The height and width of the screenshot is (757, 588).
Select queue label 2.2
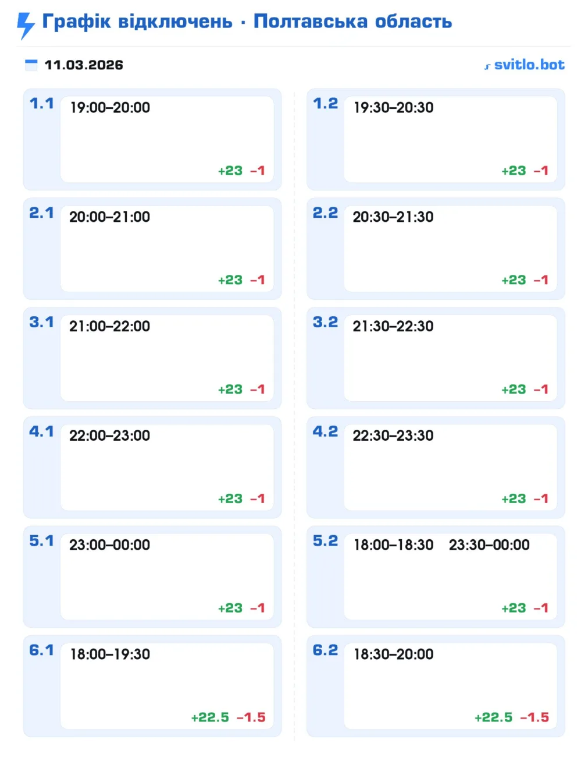[325, 213]
